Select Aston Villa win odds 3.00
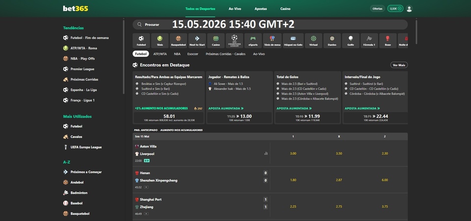Image resolution: width=471 pixels, height=221 pixels. coord(293,154)
